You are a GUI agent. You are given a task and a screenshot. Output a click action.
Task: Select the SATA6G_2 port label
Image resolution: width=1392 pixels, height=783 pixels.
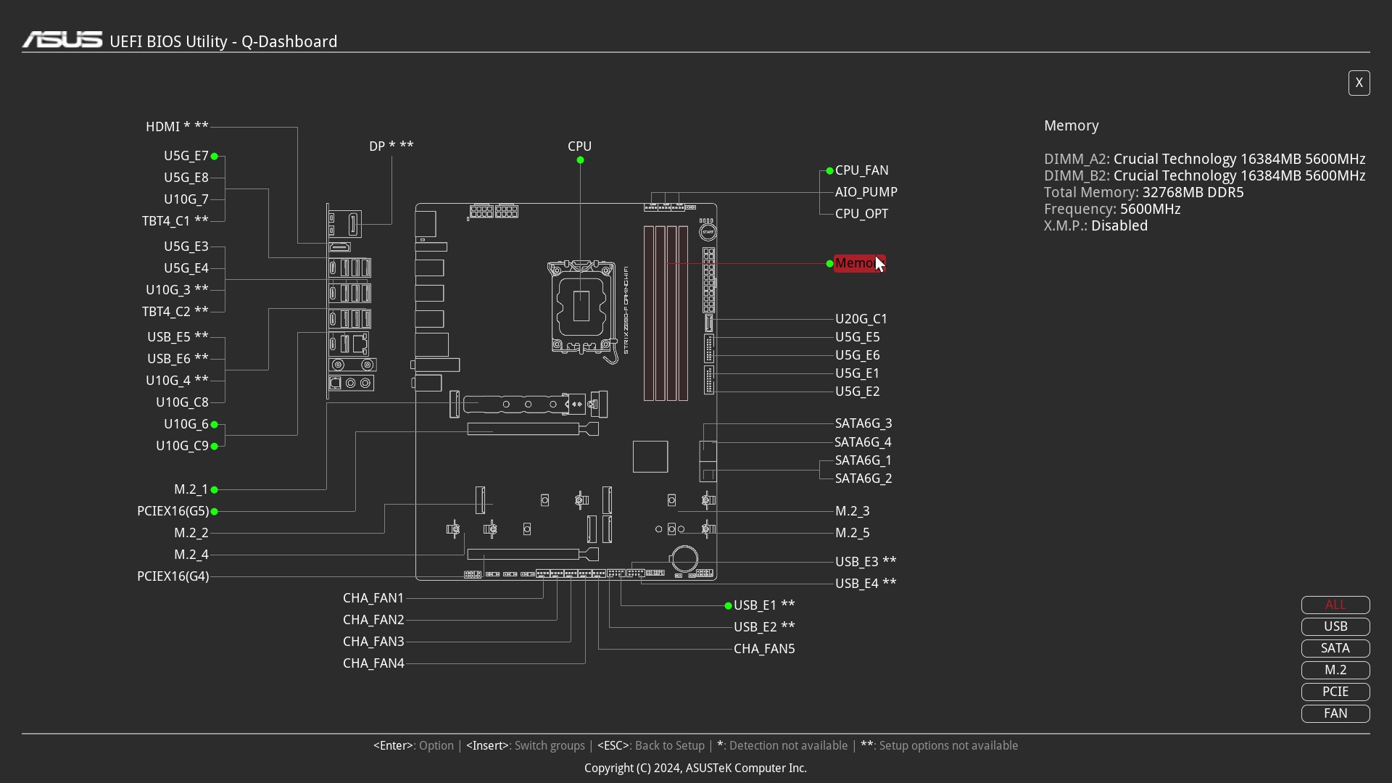[x=863, y=478]
